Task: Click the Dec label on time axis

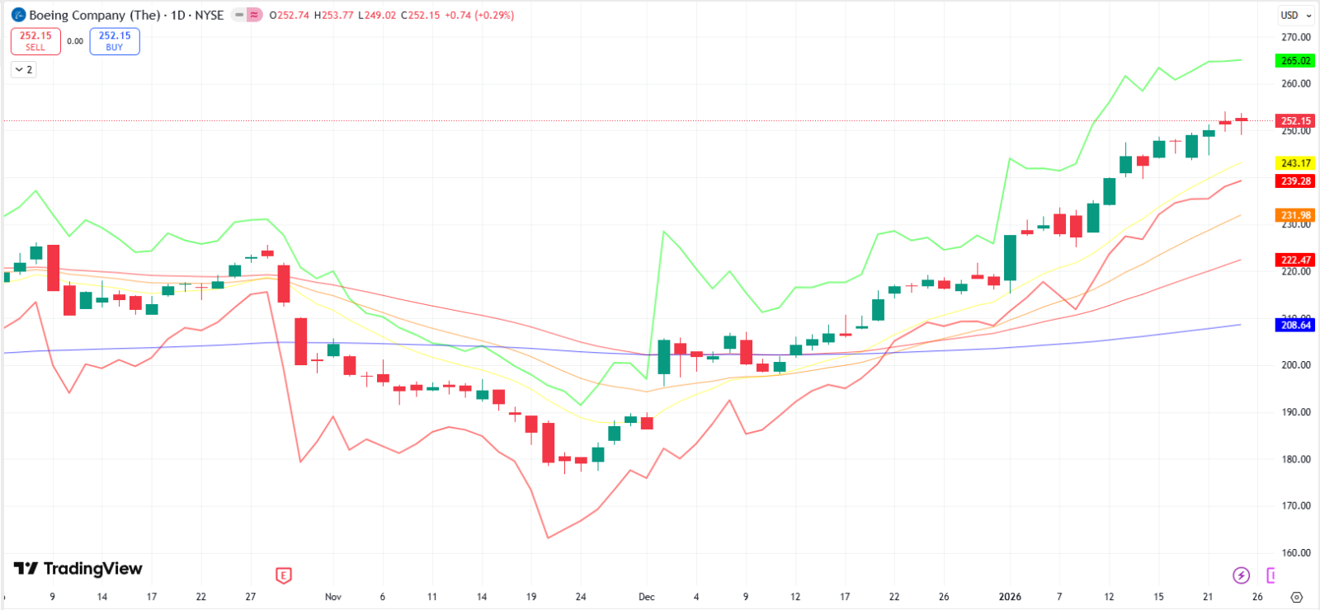Action: click(x=647, y=597)
